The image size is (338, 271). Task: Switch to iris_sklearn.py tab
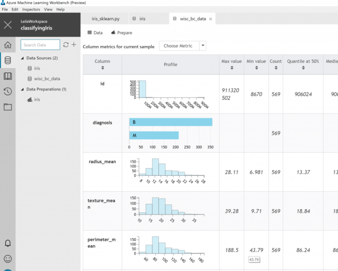106,19
